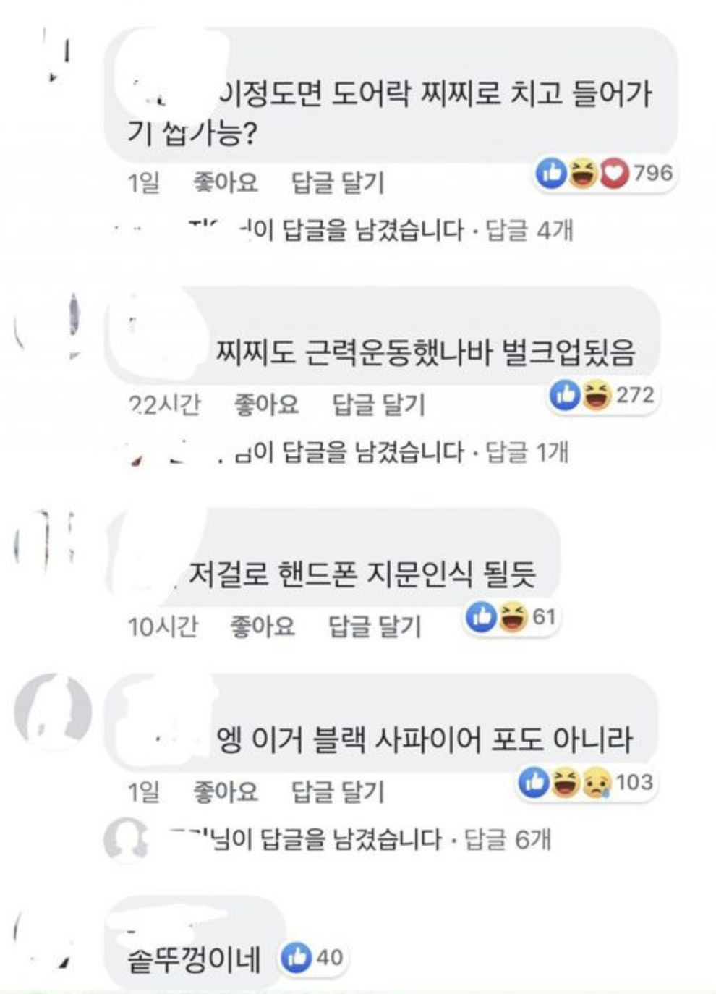
Task: Toggle 좋아요 on the 지문인식 comment
Action: click(x=262, y=626)
